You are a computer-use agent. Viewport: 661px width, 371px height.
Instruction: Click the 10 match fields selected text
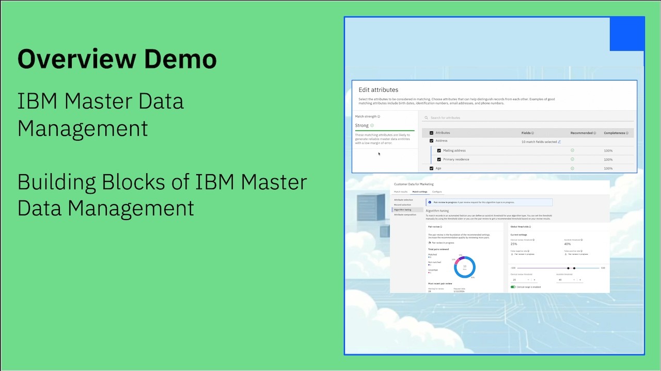pos(539,142)
